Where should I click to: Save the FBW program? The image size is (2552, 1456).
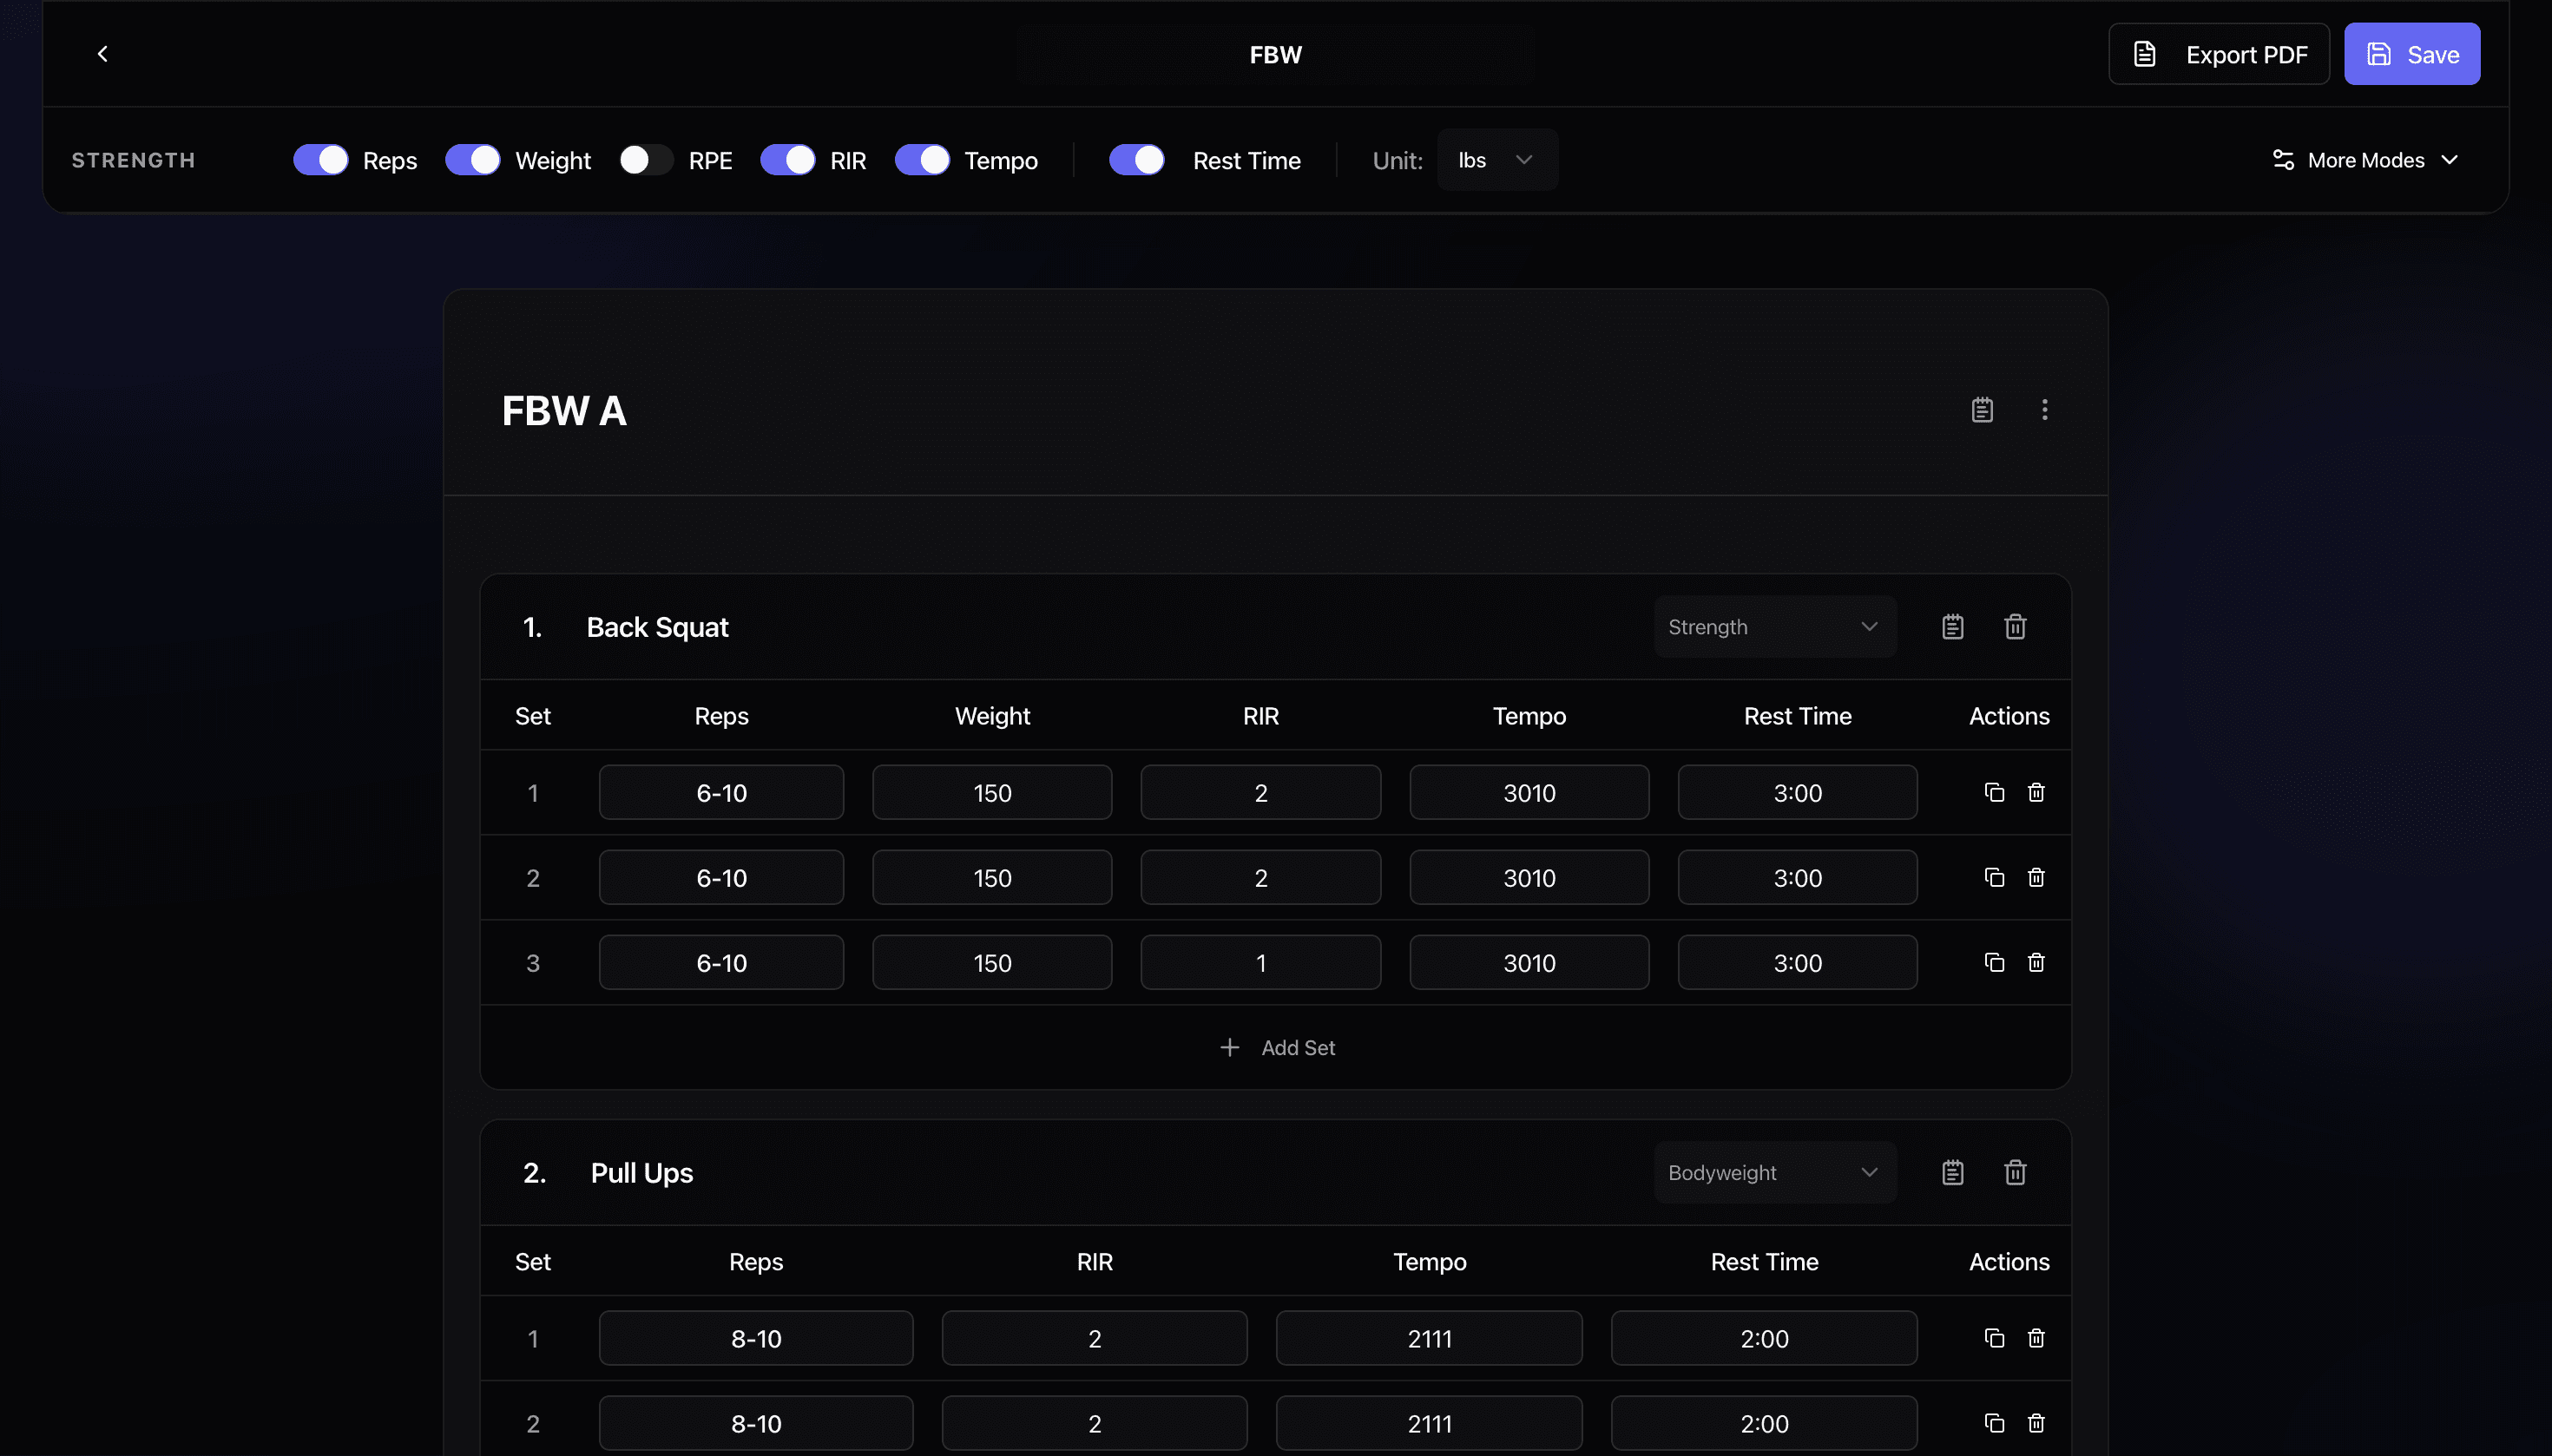coord(2412,54)
